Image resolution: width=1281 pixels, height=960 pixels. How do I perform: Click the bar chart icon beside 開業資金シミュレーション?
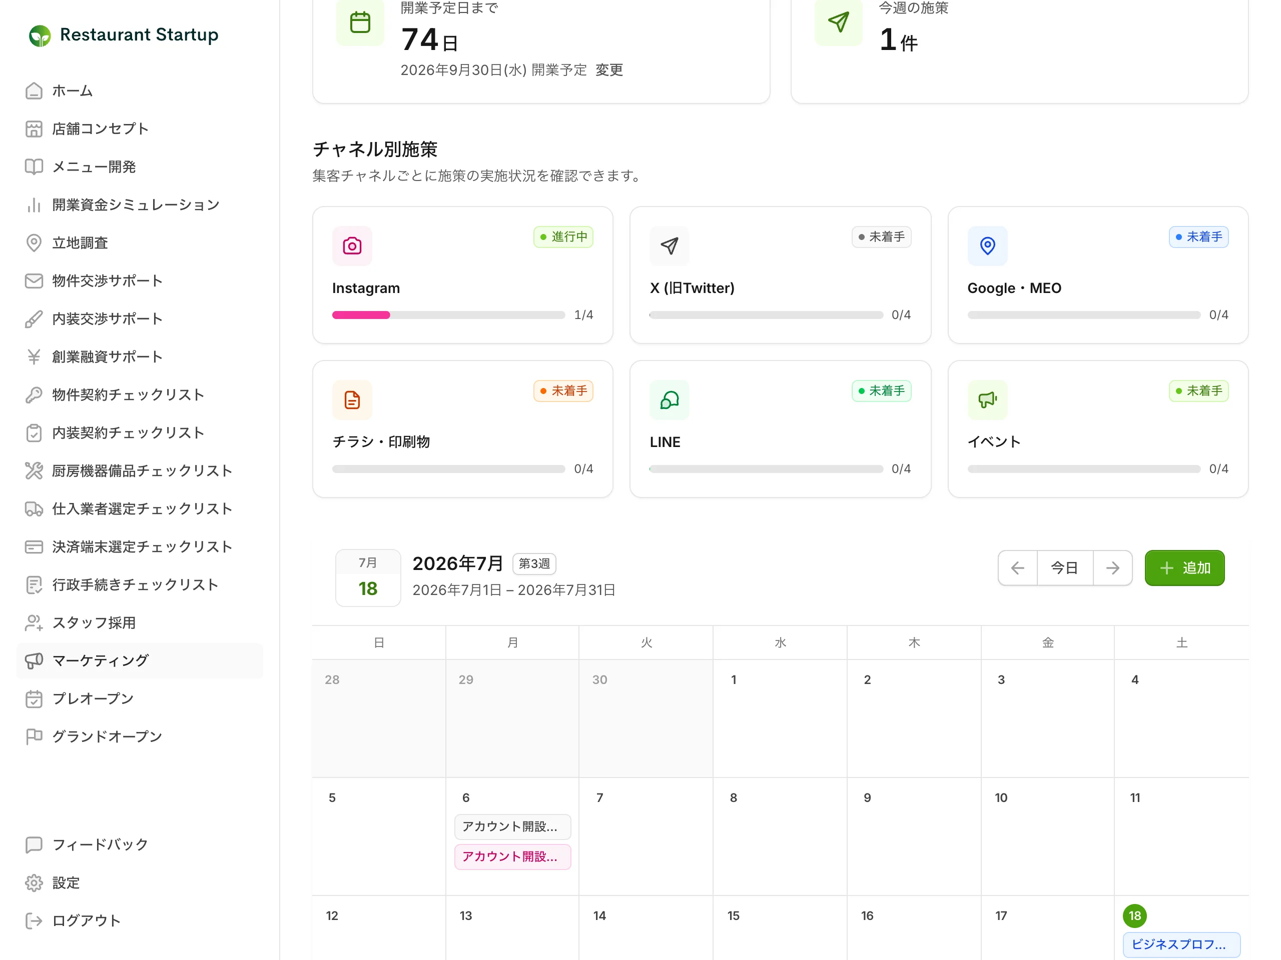coord(34,205)
